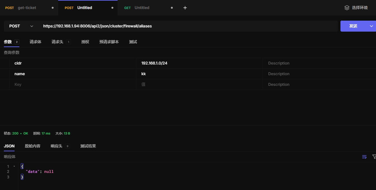Switch to the 请求头 headers tab
The image size is (376, 190).
click(x=57, y=42)
